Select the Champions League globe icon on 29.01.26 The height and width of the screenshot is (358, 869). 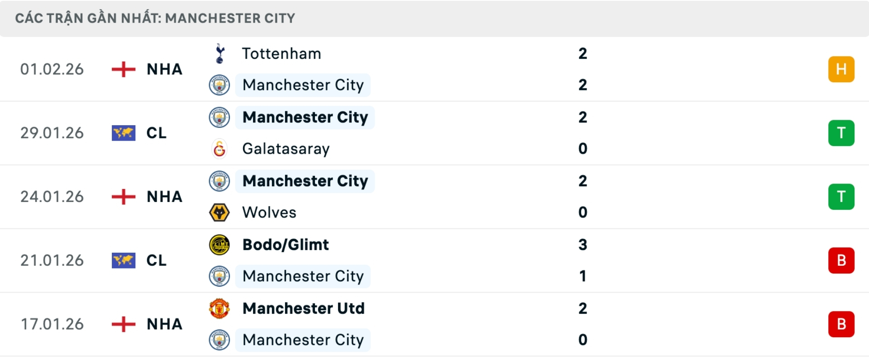(123, 133)
